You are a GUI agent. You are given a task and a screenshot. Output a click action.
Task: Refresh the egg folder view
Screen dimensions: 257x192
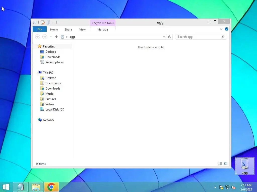click(x=169, y=37)
